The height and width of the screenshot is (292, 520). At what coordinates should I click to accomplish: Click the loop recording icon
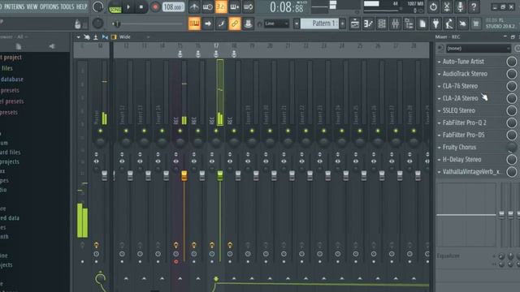248,6
